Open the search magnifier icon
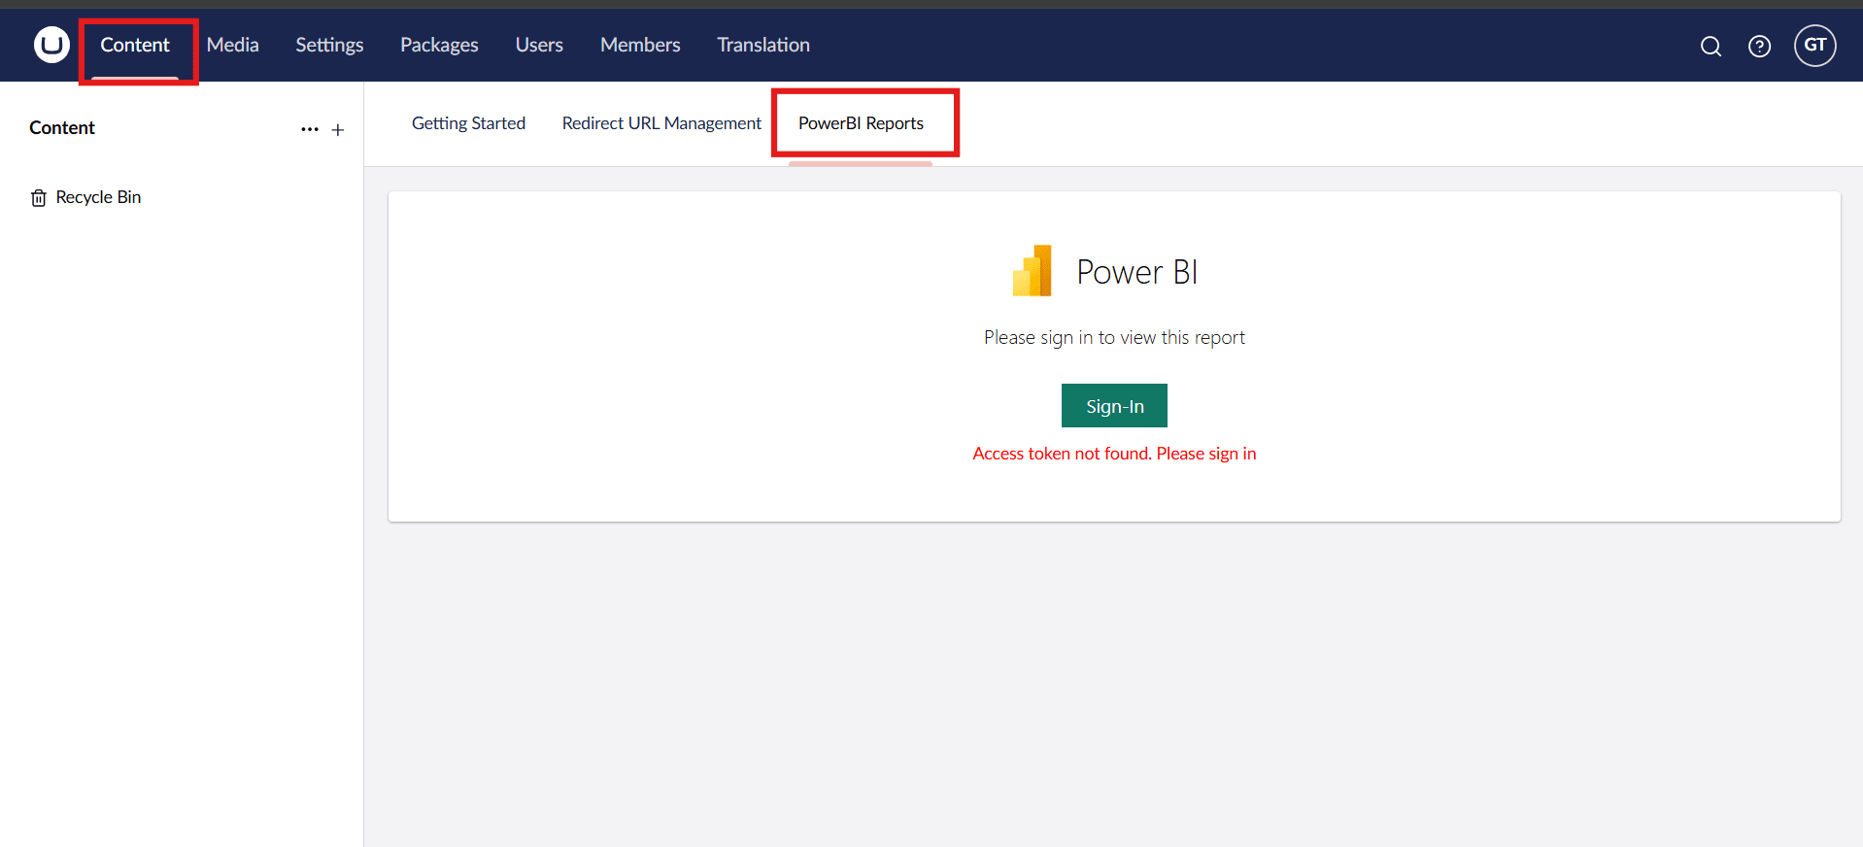Viewport: 1863px width, 847px height. pos(1711,46)
